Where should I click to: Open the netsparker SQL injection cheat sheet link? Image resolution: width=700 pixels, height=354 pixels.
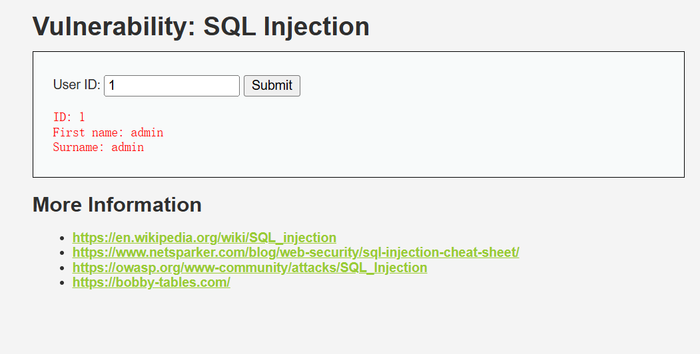pos(296,252)
